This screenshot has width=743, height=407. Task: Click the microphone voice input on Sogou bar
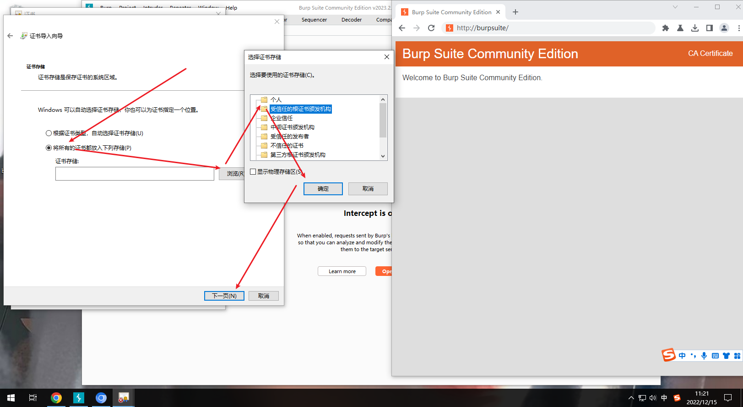pos(704,356)
